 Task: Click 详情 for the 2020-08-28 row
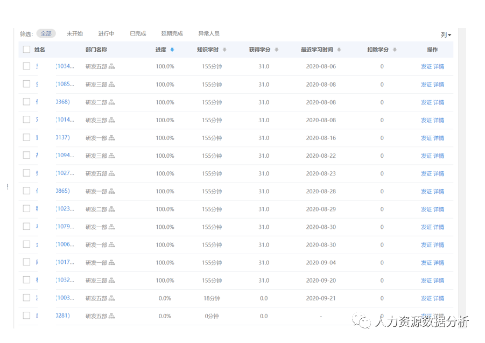pos(439,192)
